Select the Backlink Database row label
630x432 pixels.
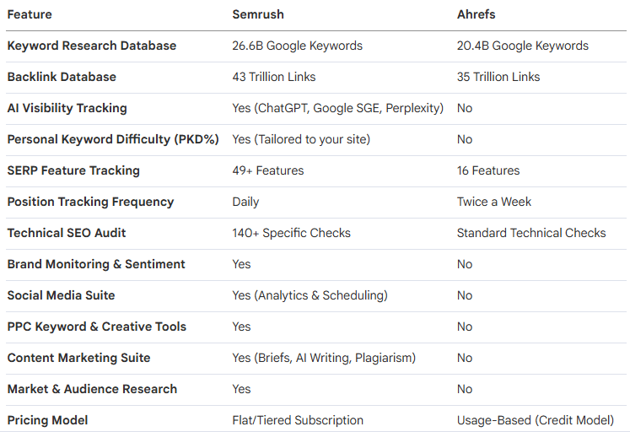(62, 77)
